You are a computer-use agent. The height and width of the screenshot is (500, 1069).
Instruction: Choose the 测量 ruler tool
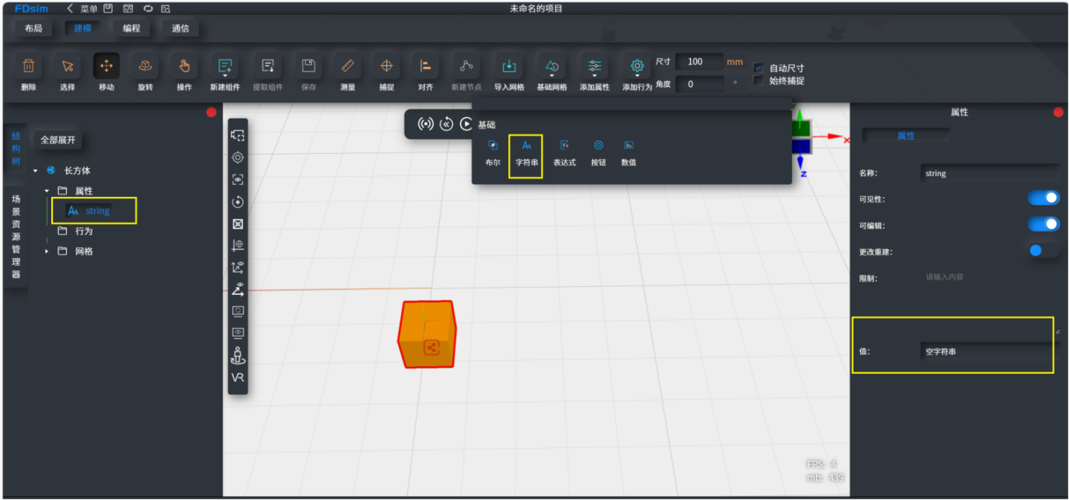click(x=348, y=66)
